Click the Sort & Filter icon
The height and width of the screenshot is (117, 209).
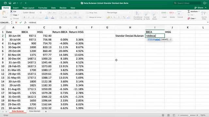[x=204, y=13]
